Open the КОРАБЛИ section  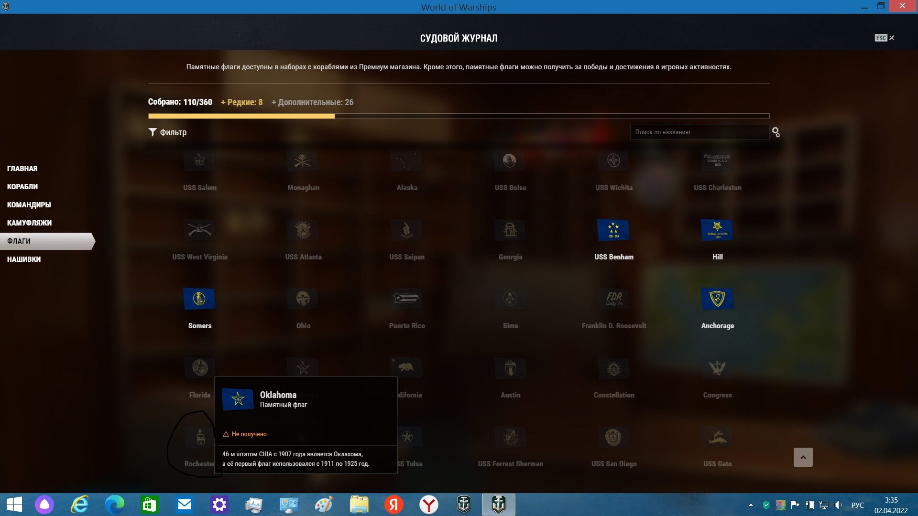pos(22,187)
